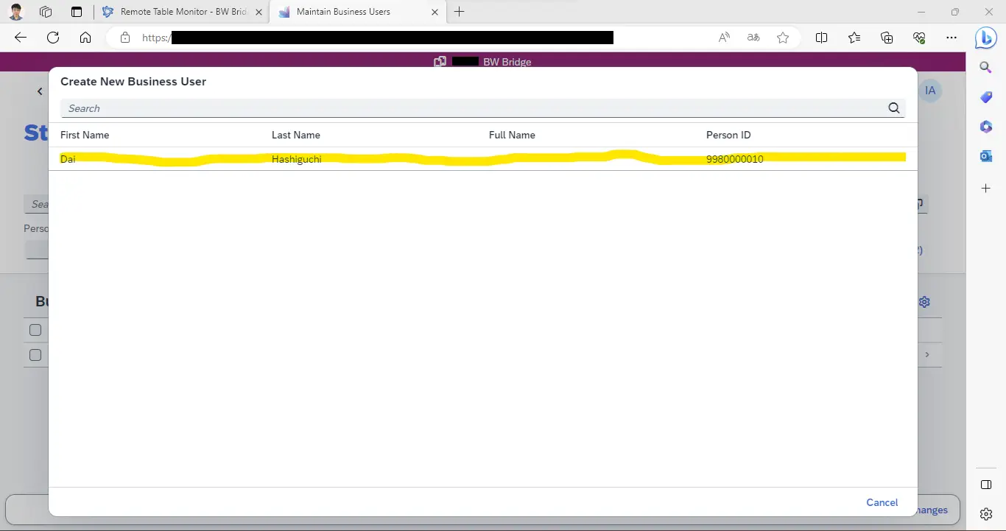Click the search magnifier icon in the dialog

point(894,108)
